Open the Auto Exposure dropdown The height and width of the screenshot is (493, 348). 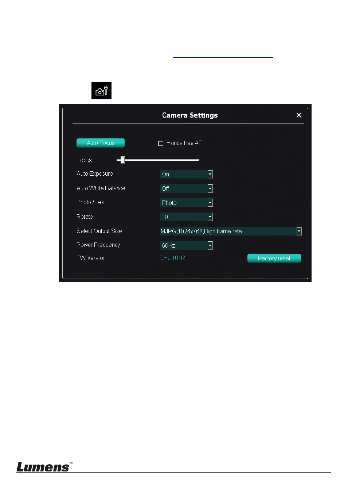[186, 174]
